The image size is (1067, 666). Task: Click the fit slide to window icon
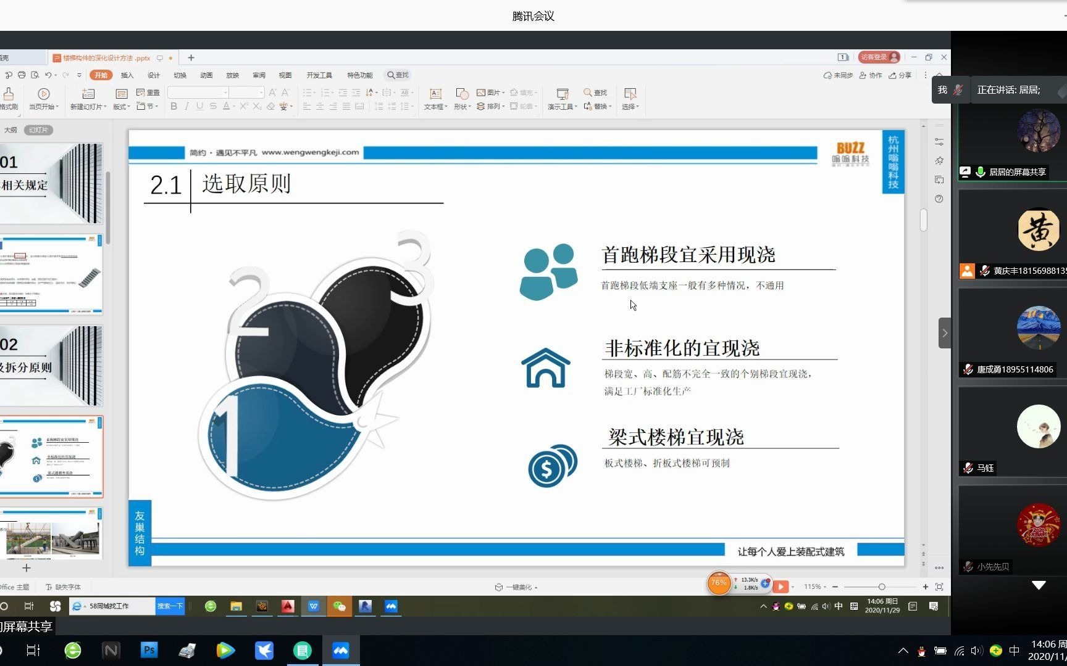point(939,587)
